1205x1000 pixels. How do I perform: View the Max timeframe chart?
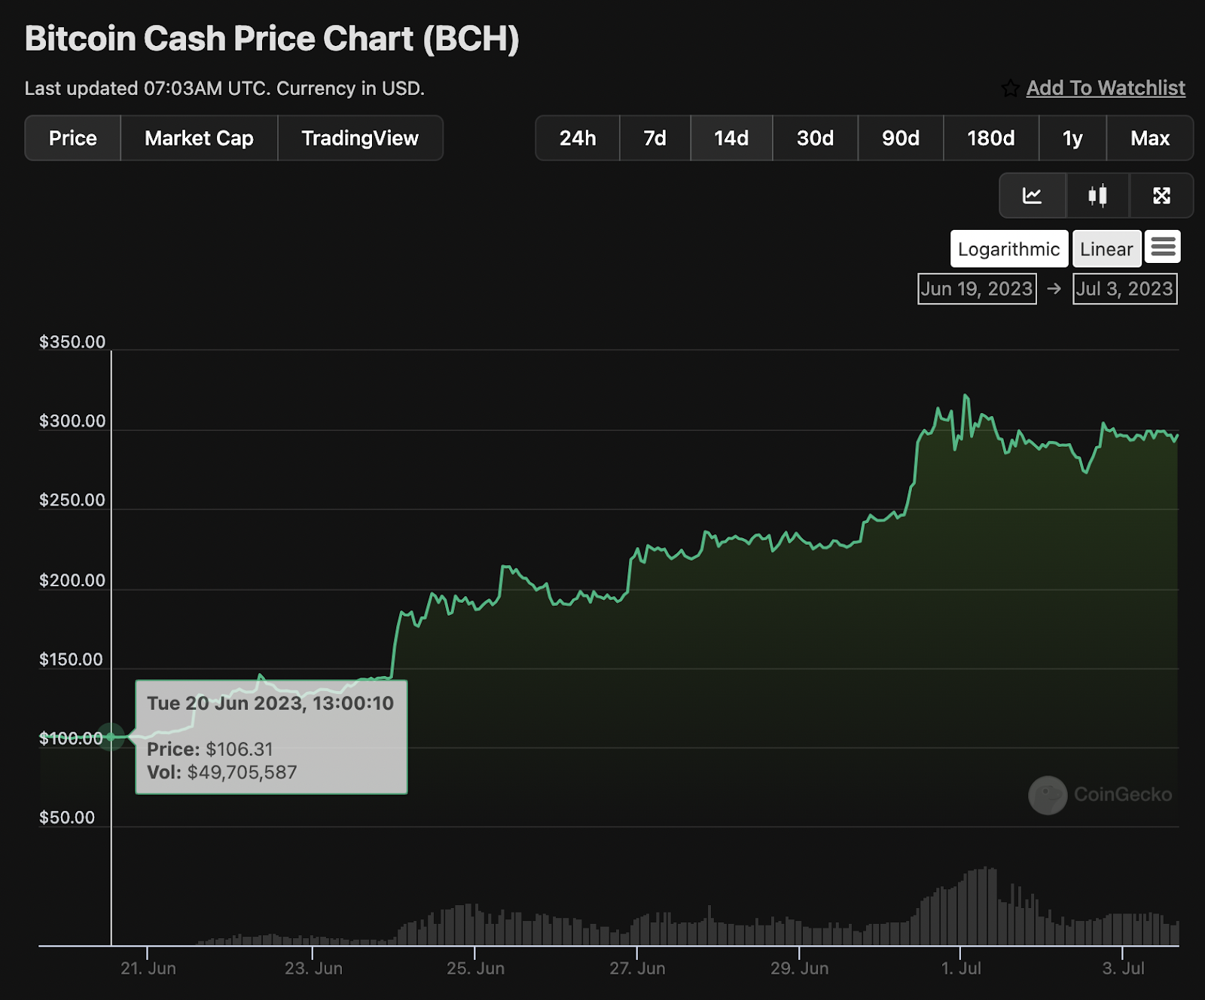pyautogui.click(x=1150, y=138)
